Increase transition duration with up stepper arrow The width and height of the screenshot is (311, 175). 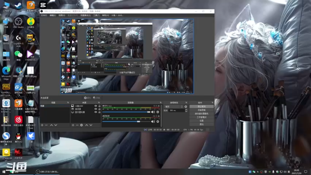[x=186, y=110]
